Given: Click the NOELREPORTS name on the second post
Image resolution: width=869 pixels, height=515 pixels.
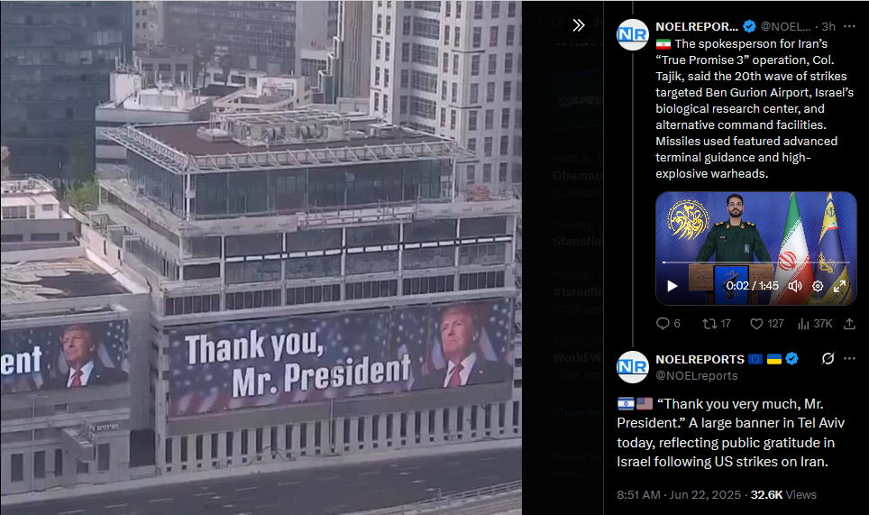Looking at the screenshot, I should [x=700, y=359].
